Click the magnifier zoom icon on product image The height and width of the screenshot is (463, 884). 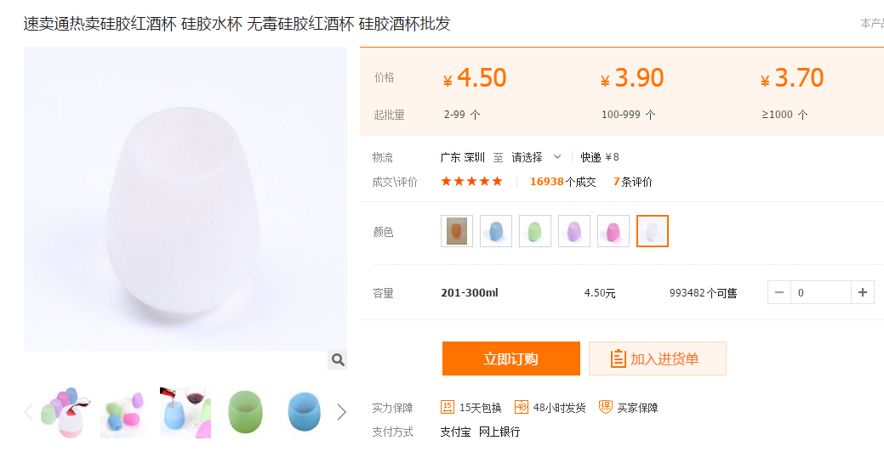pos(338,360)
